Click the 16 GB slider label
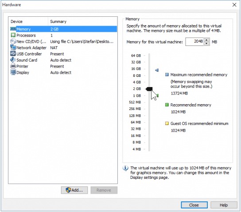 pos(136,68)
